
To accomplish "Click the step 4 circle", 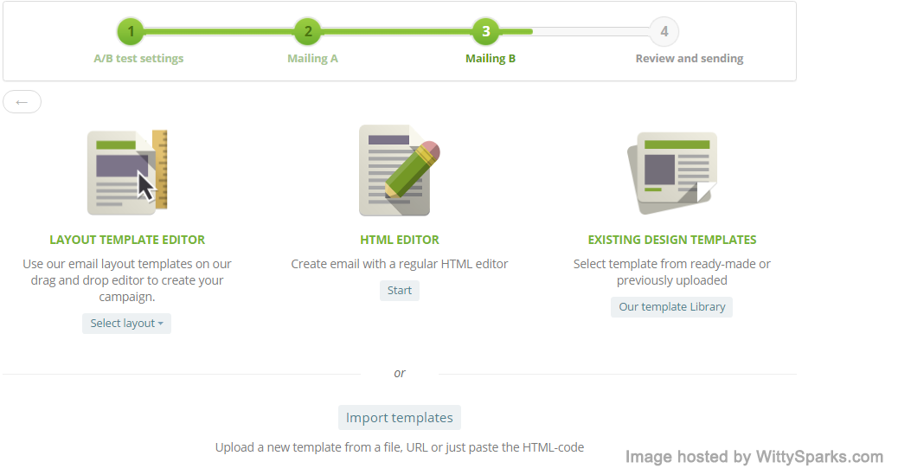I will coord(664,32).
